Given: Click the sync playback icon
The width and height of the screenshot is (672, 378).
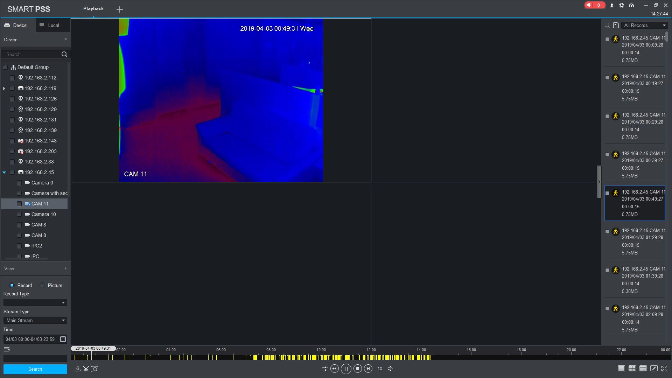Looking at the screenshot, I should 324,369.
